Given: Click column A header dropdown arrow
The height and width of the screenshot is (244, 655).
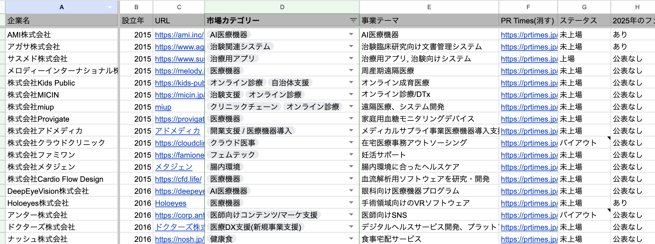Looking at the screenshot, I should tap(110, 7).
